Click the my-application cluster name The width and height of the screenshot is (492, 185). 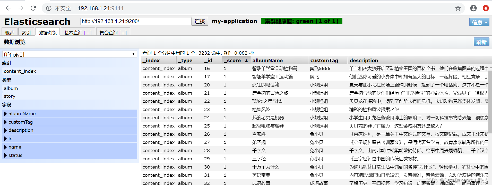pyautogui.click(x=234, y=21)
